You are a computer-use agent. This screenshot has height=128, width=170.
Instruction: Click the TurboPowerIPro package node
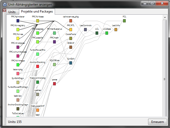tap(38, 54)
